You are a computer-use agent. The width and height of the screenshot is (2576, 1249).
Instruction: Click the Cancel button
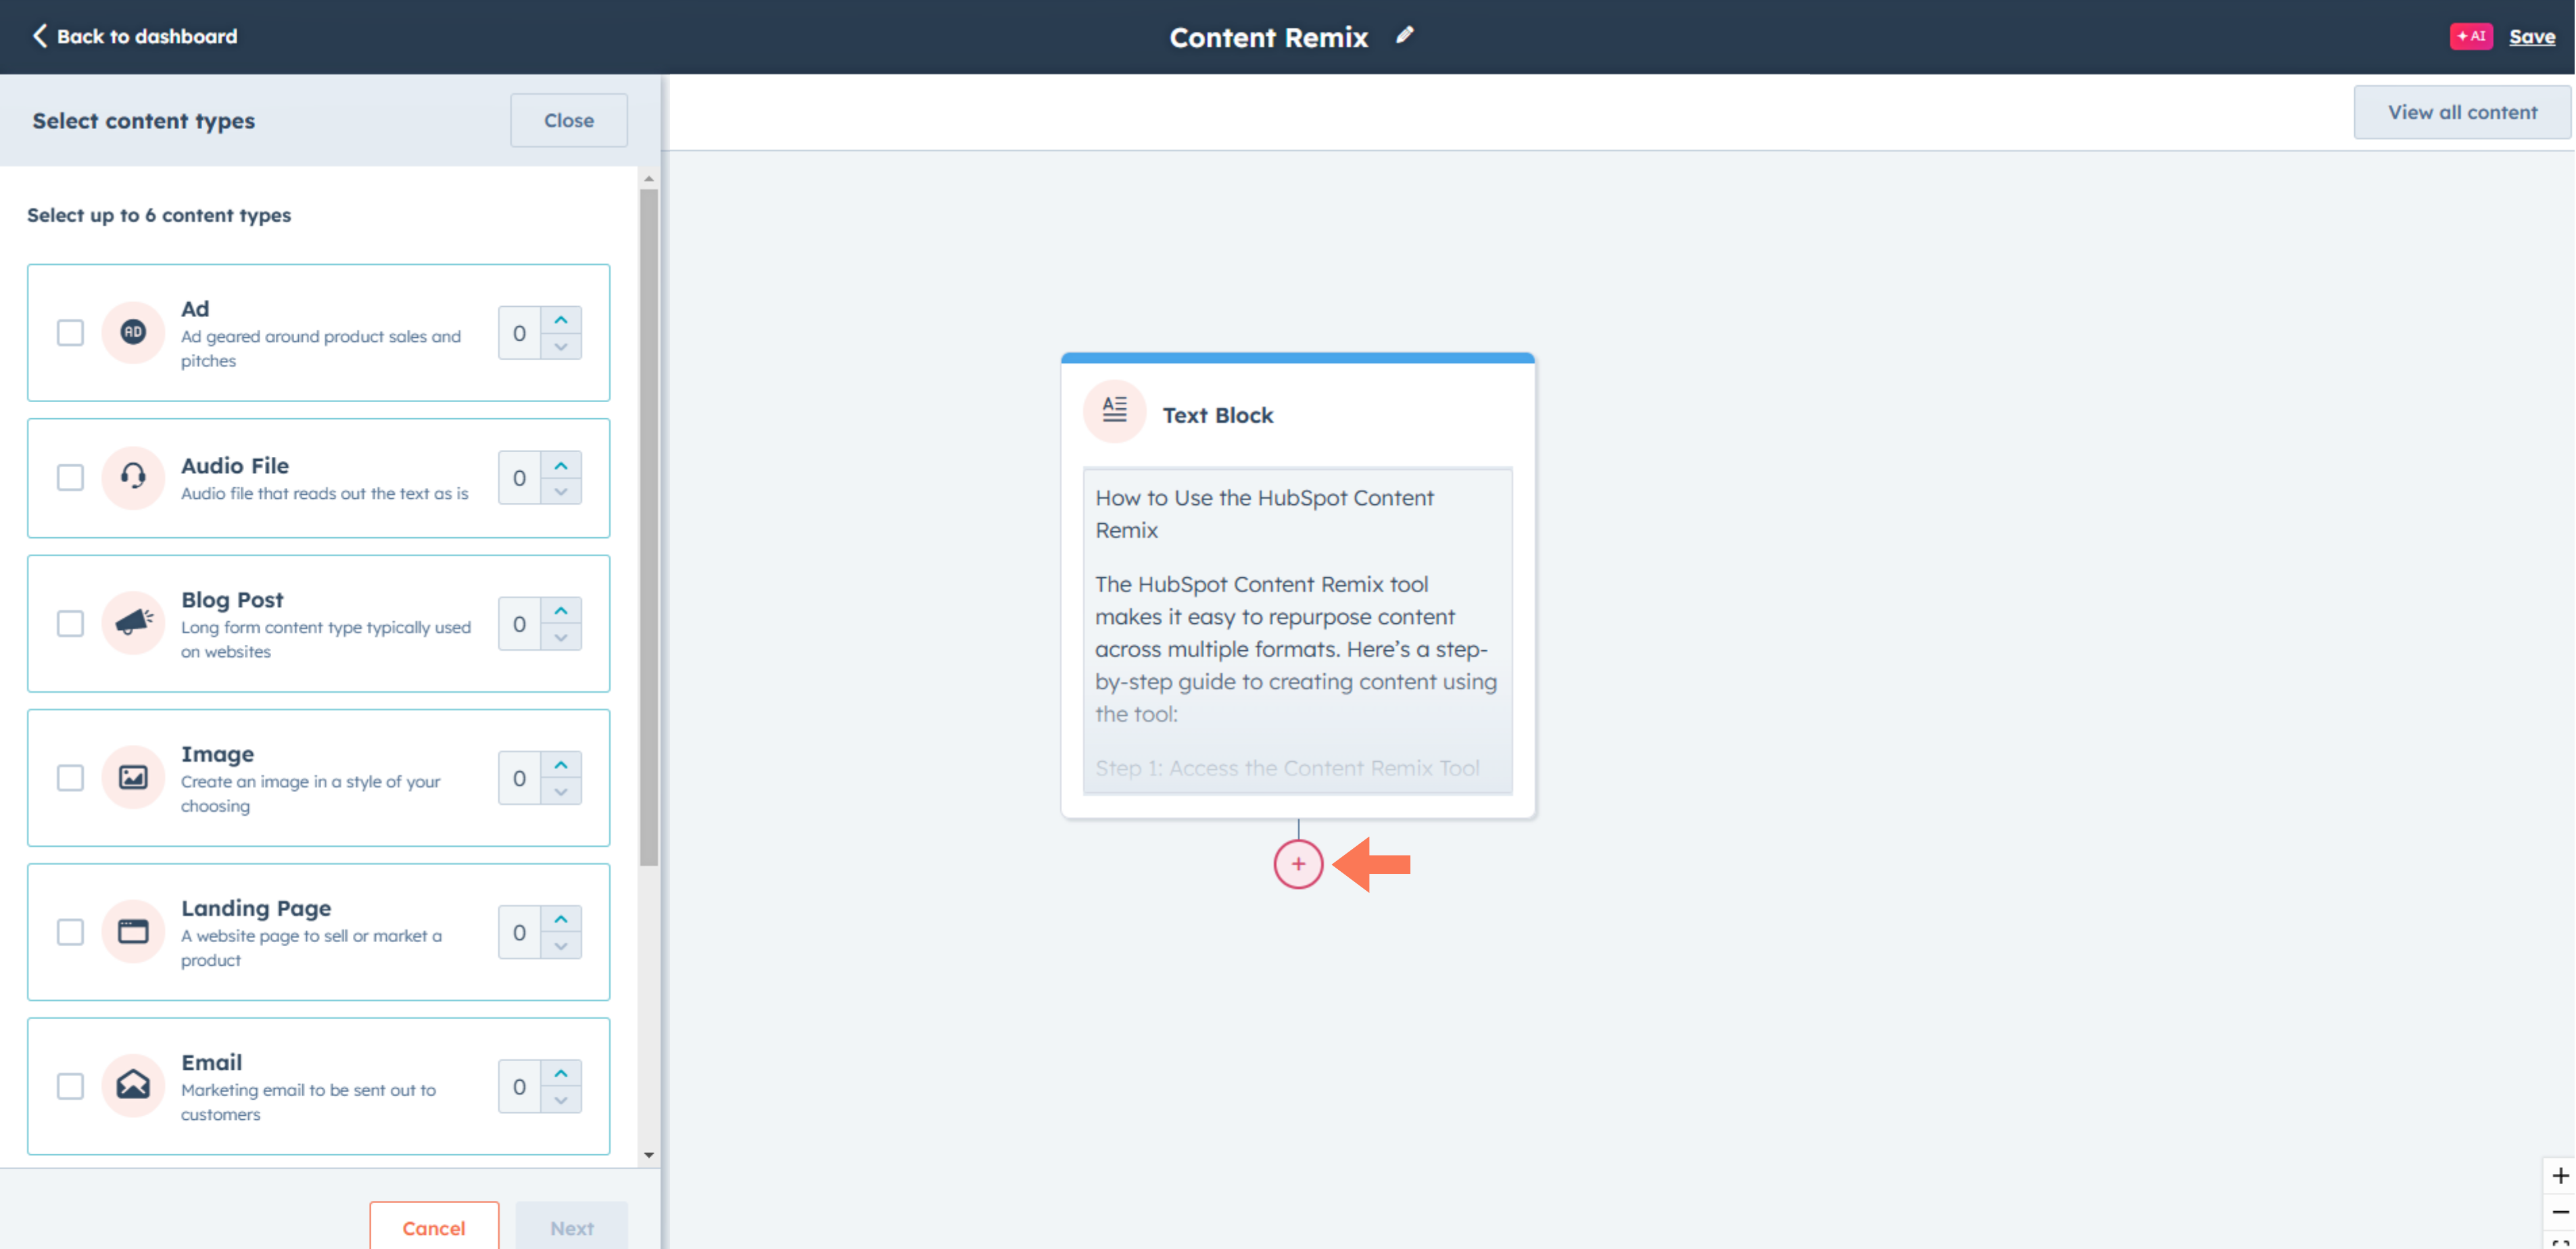(434, 1227)
